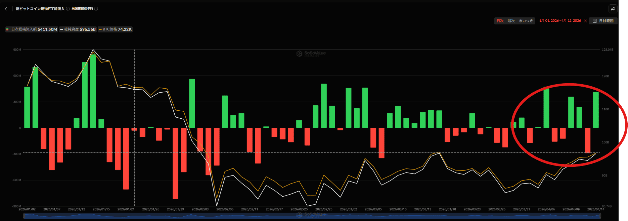Click the tall green bar near 2026/01/15
The width and height of the screenshot is (628, 221).
pyautogui.click(x=93, y=91)
